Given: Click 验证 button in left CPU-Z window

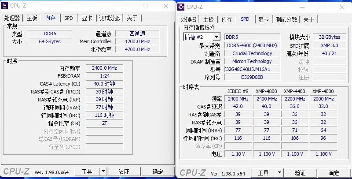Looking at the screenshot, I should coord(124,172).
